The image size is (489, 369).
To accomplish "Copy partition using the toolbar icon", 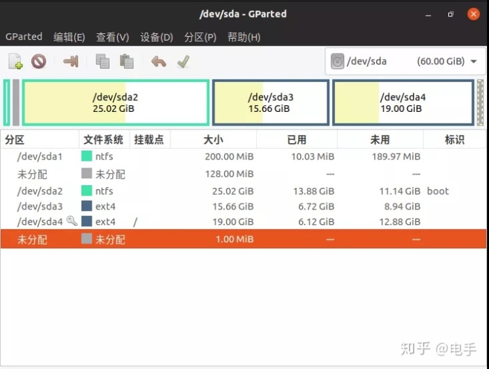I will [103, 61].
